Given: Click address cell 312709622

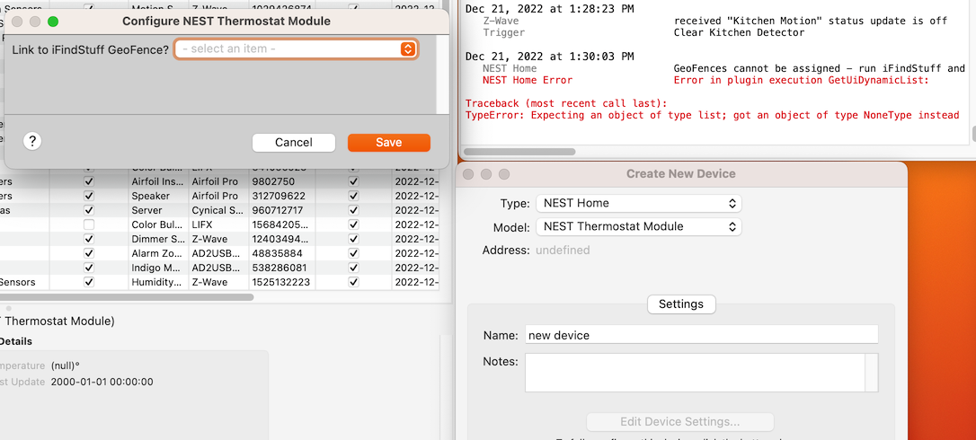Looking at the screenshot, I should 282,196.
